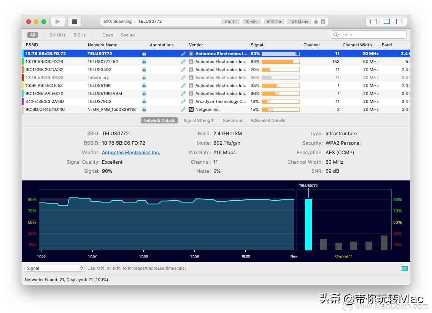Click the edit pencil icon for TELUS79C3
The width and height of the screenshot is (432, 313).
click(x=183, y=101)
